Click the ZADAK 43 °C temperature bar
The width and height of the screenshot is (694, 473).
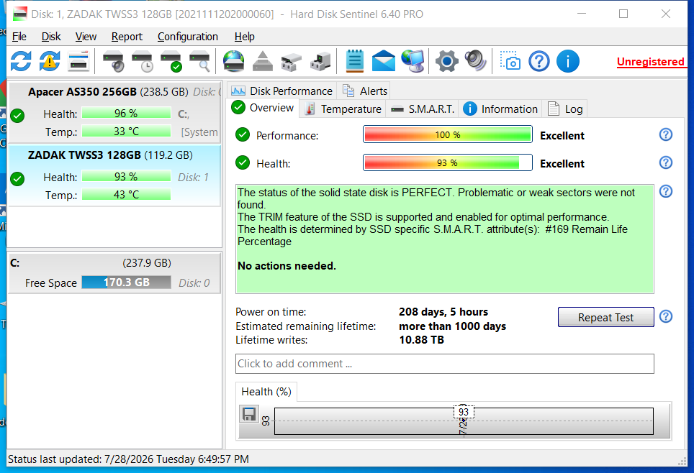pos(126,195)
